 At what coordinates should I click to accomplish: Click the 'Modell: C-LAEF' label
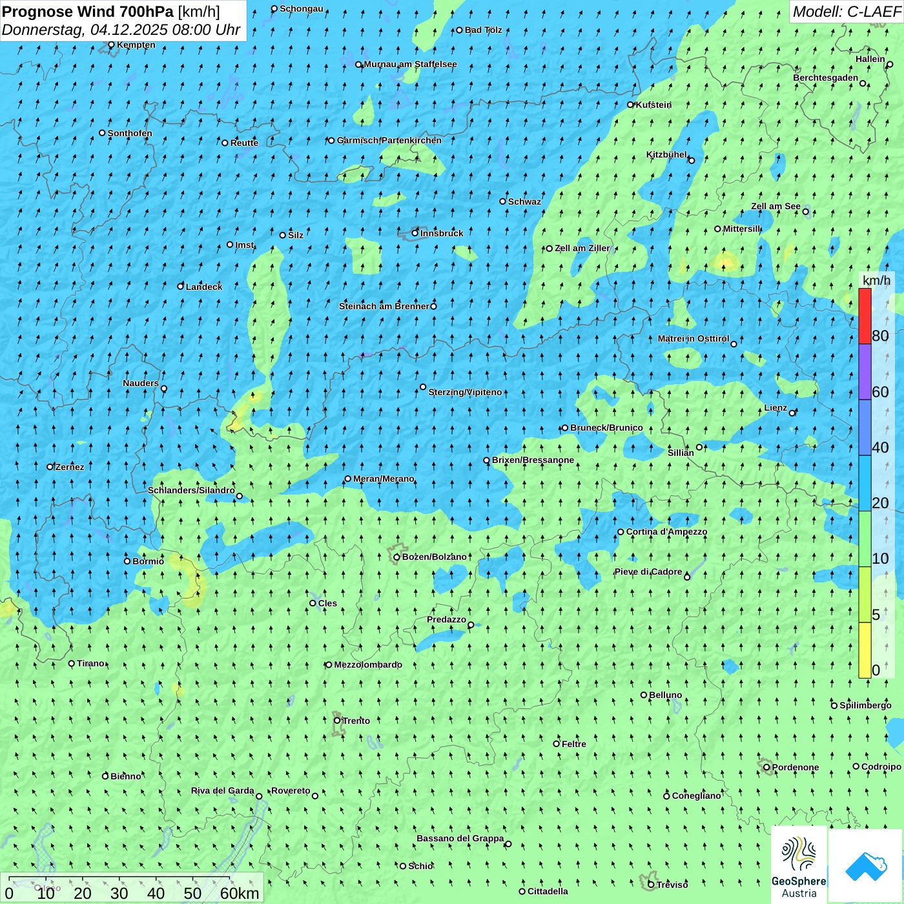pos(847,12)
